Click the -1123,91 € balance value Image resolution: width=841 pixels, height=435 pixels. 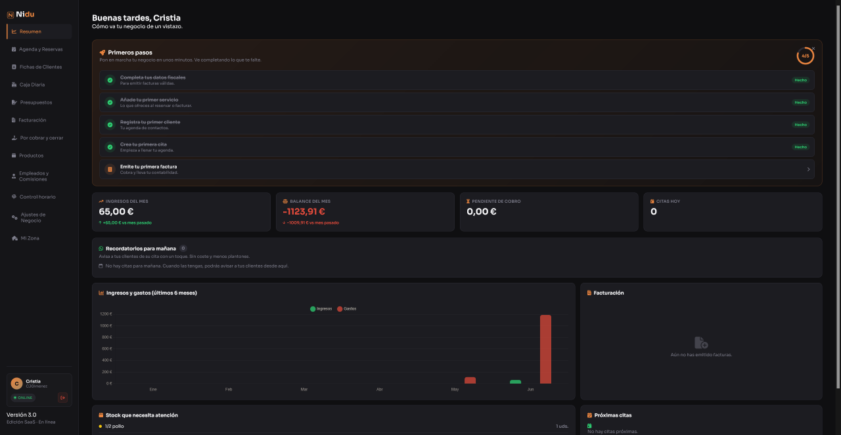tap(304, 211)
